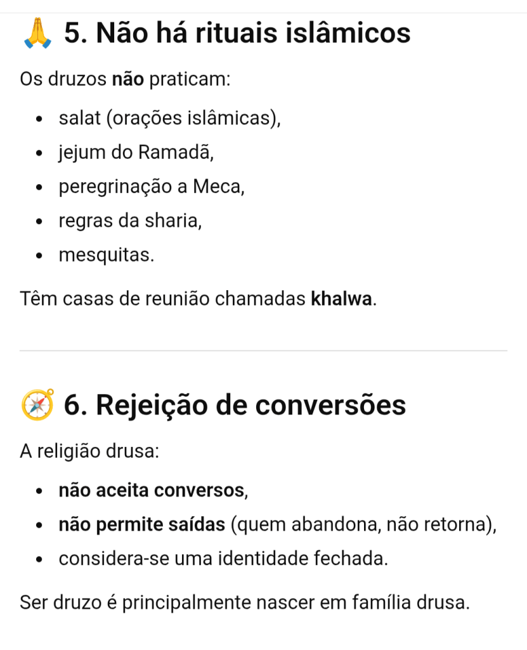Select the "mesquitas." list entry
The width and height of the screenshot is (527, 650).
[106, 256]
